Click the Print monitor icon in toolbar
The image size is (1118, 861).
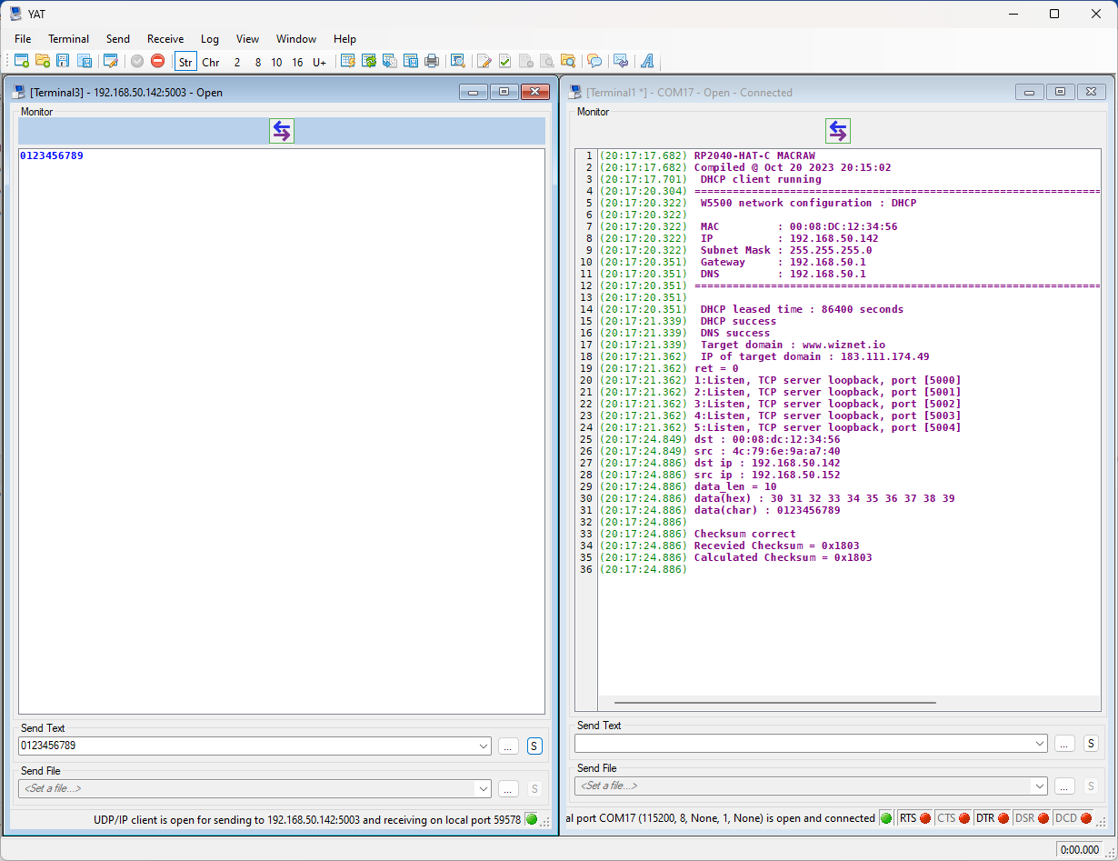click(x=432, y=61)
